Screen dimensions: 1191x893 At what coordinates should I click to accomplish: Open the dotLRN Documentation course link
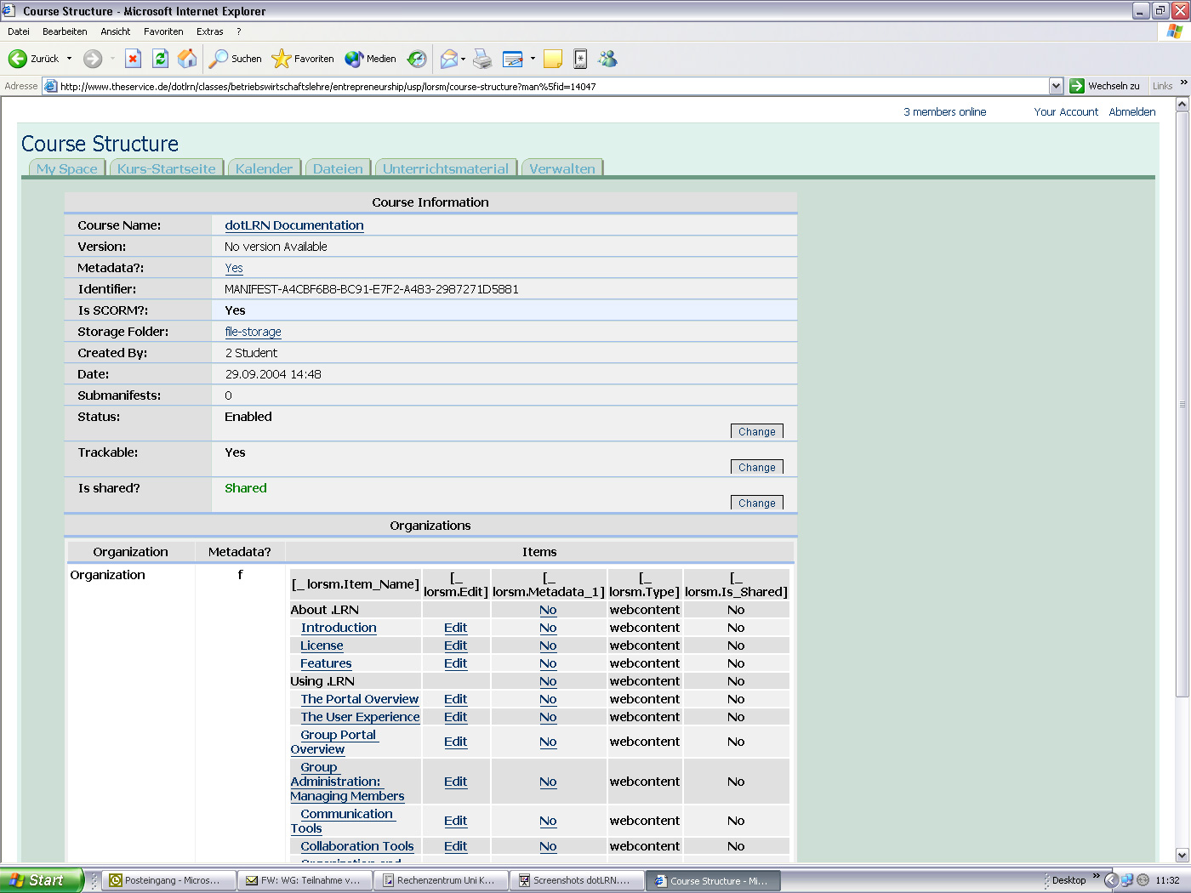click(x=293, y=225)
